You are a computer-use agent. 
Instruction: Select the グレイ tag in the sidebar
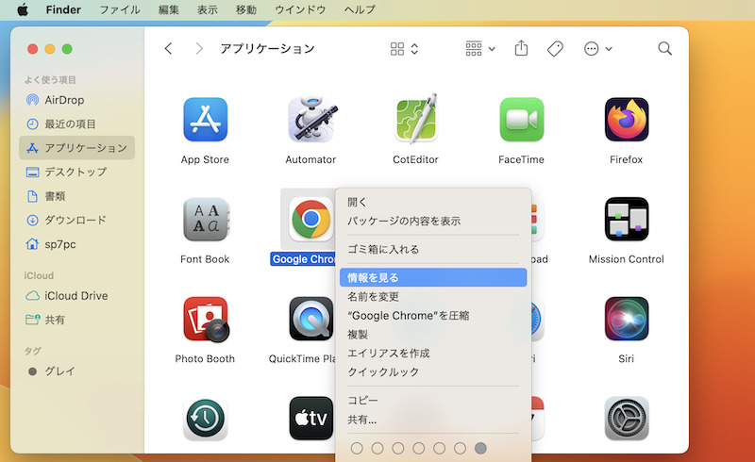point(59,371)
